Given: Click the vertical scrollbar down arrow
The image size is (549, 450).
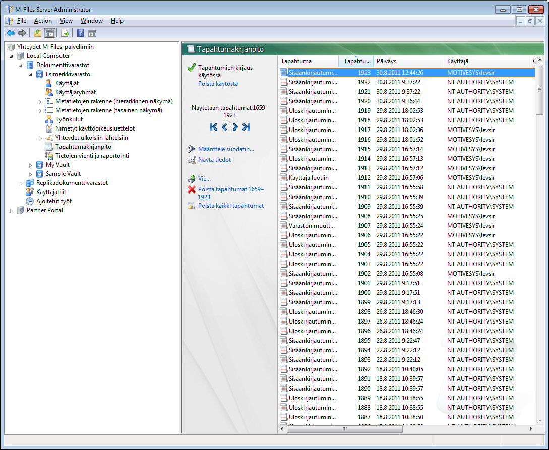Looking at the screenshot, I should 540,421.
